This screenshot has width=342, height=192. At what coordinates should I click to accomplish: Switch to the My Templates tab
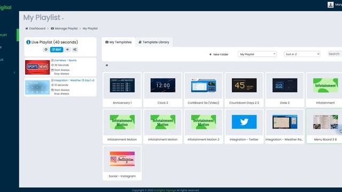coord(119,42)
